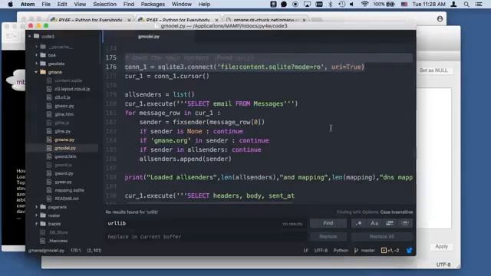The height and width of the screenshot is (276, 491).
Task: Click the LF line ending indicator
Action: [305, 251]
